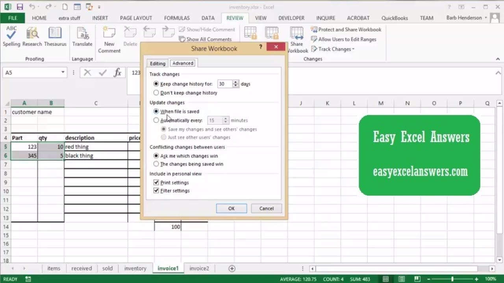Click the formula bar Enter checkmark
The height and width of the screenshot is (283, 504).
pos(103,72)
